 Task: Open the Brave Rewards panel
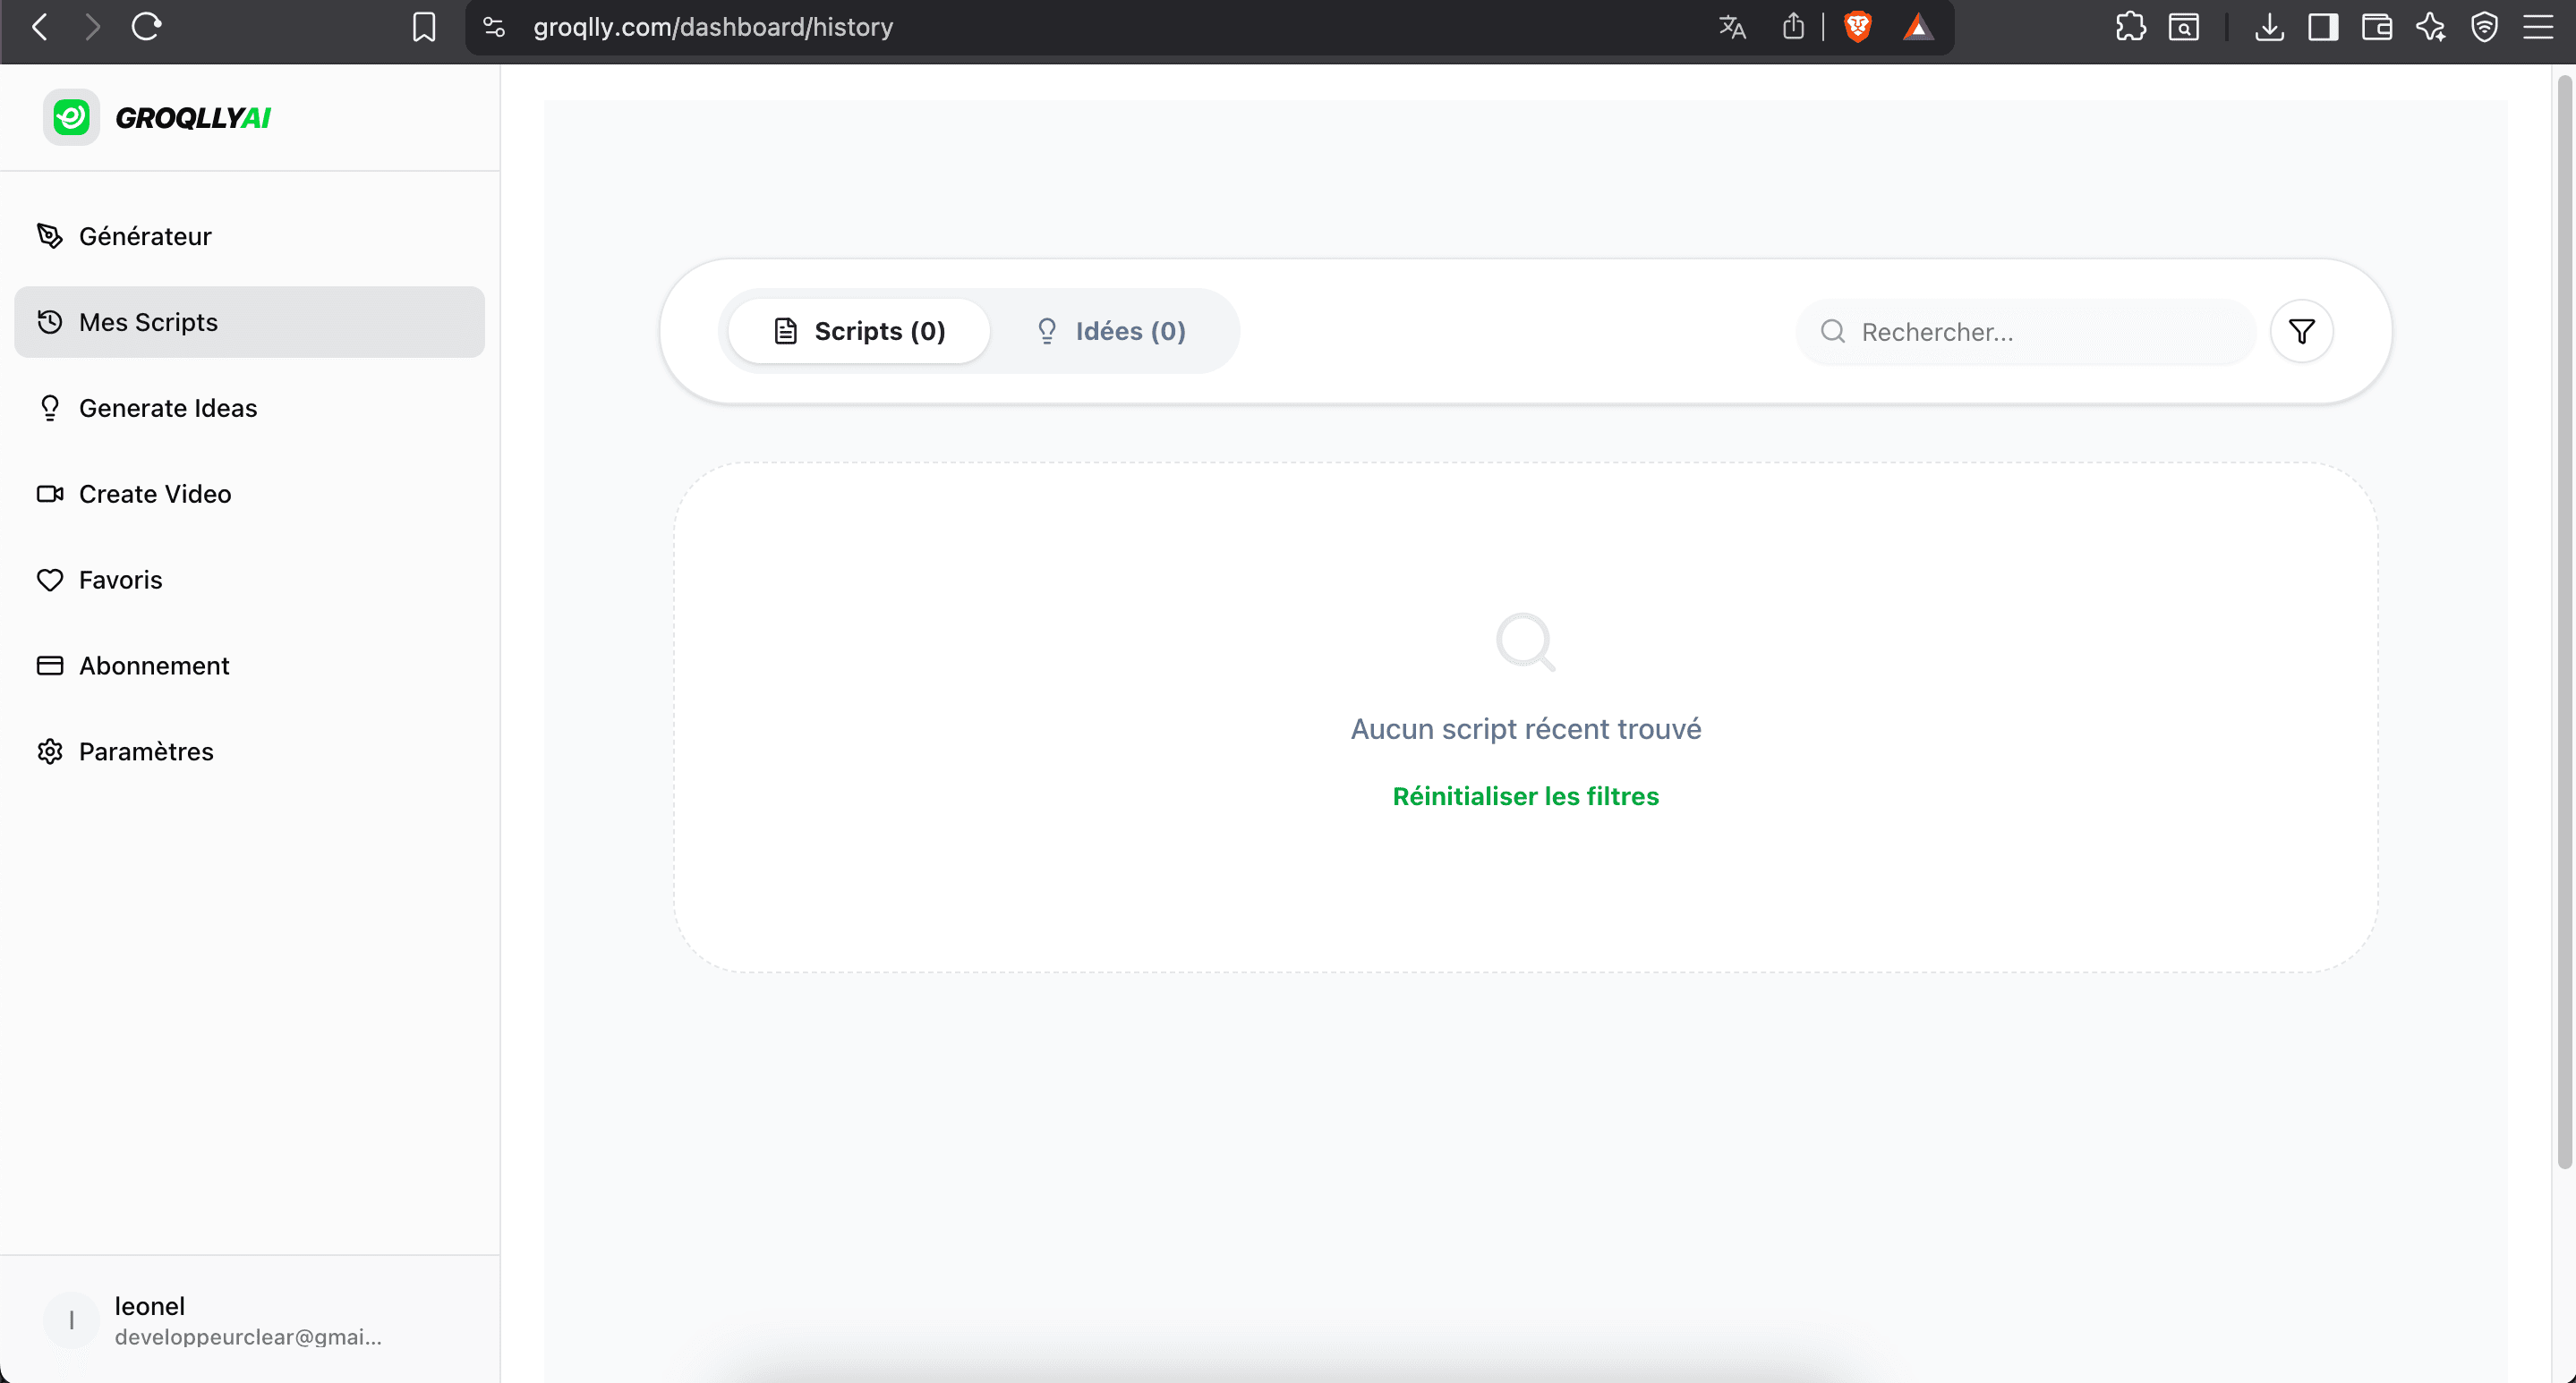pyautogui.click(x=1919, y=27)
